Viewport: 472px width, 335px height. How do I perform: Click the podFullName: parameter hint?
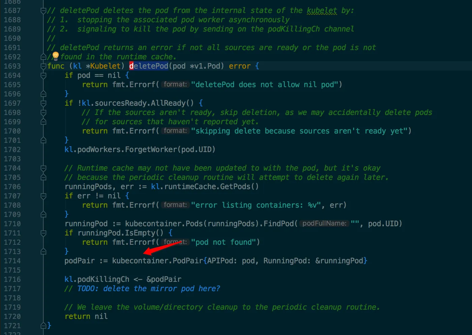click(324, 223)
